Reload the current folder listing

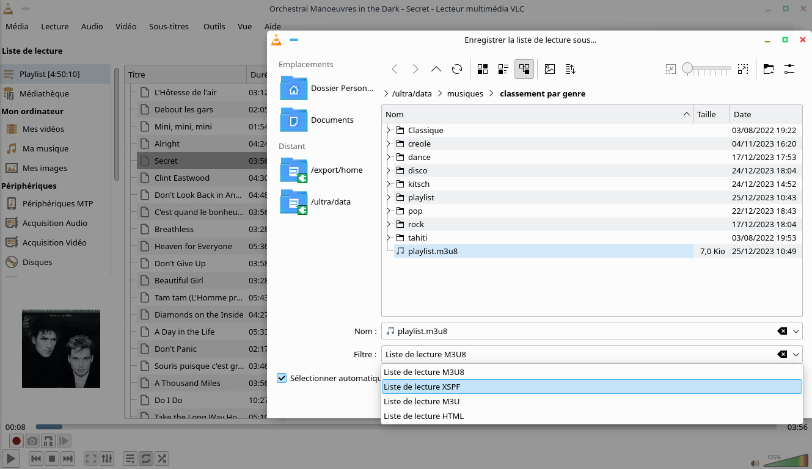tap(457, 69)
